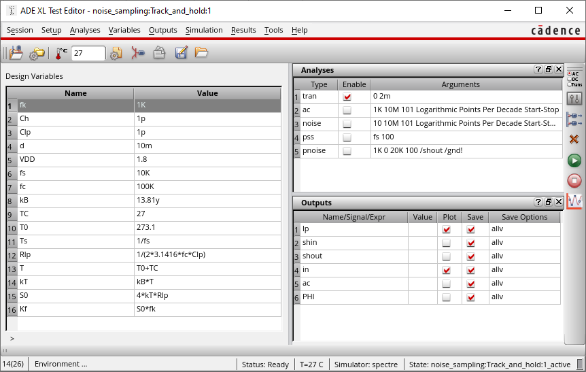Image resolution: width=586 pixels, height=372 pixels.
Task: Click the save session state icon
Action: pyautogui.click(x=16, y=53)
